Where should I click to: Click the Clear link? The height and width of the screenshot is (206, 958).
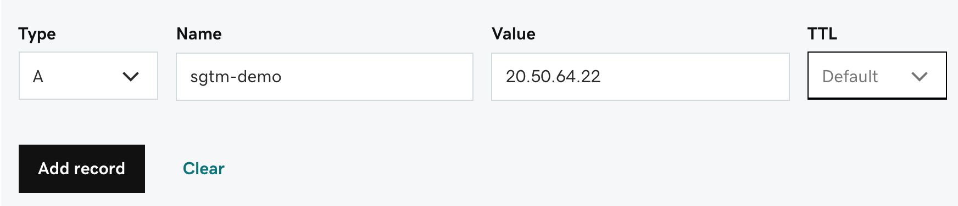[204, 168]
